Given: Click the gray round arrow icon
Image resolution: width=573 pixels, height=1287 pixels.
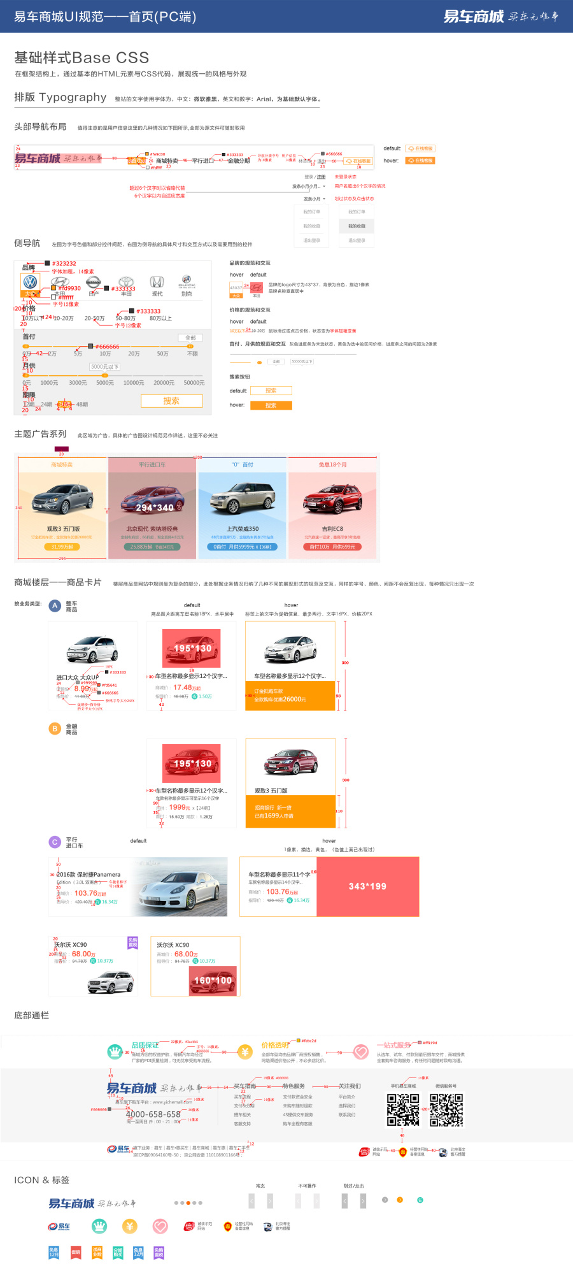Looking at the screenshot, I should tap(385, 1200).
